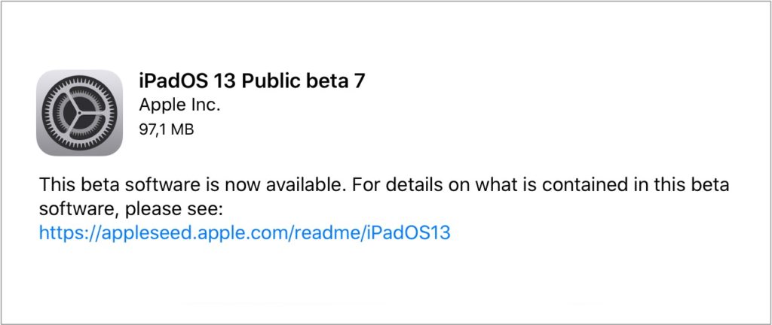Open the appleseed.apple.com readme link

tap(244, 232)
